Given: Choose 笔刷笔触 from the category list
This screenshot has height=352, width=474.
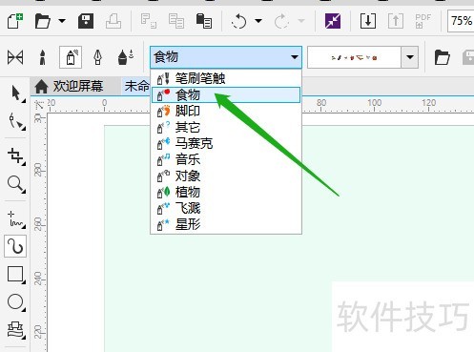Looking at the screenshot, I should pyautogui.click(x=226, y=78).
